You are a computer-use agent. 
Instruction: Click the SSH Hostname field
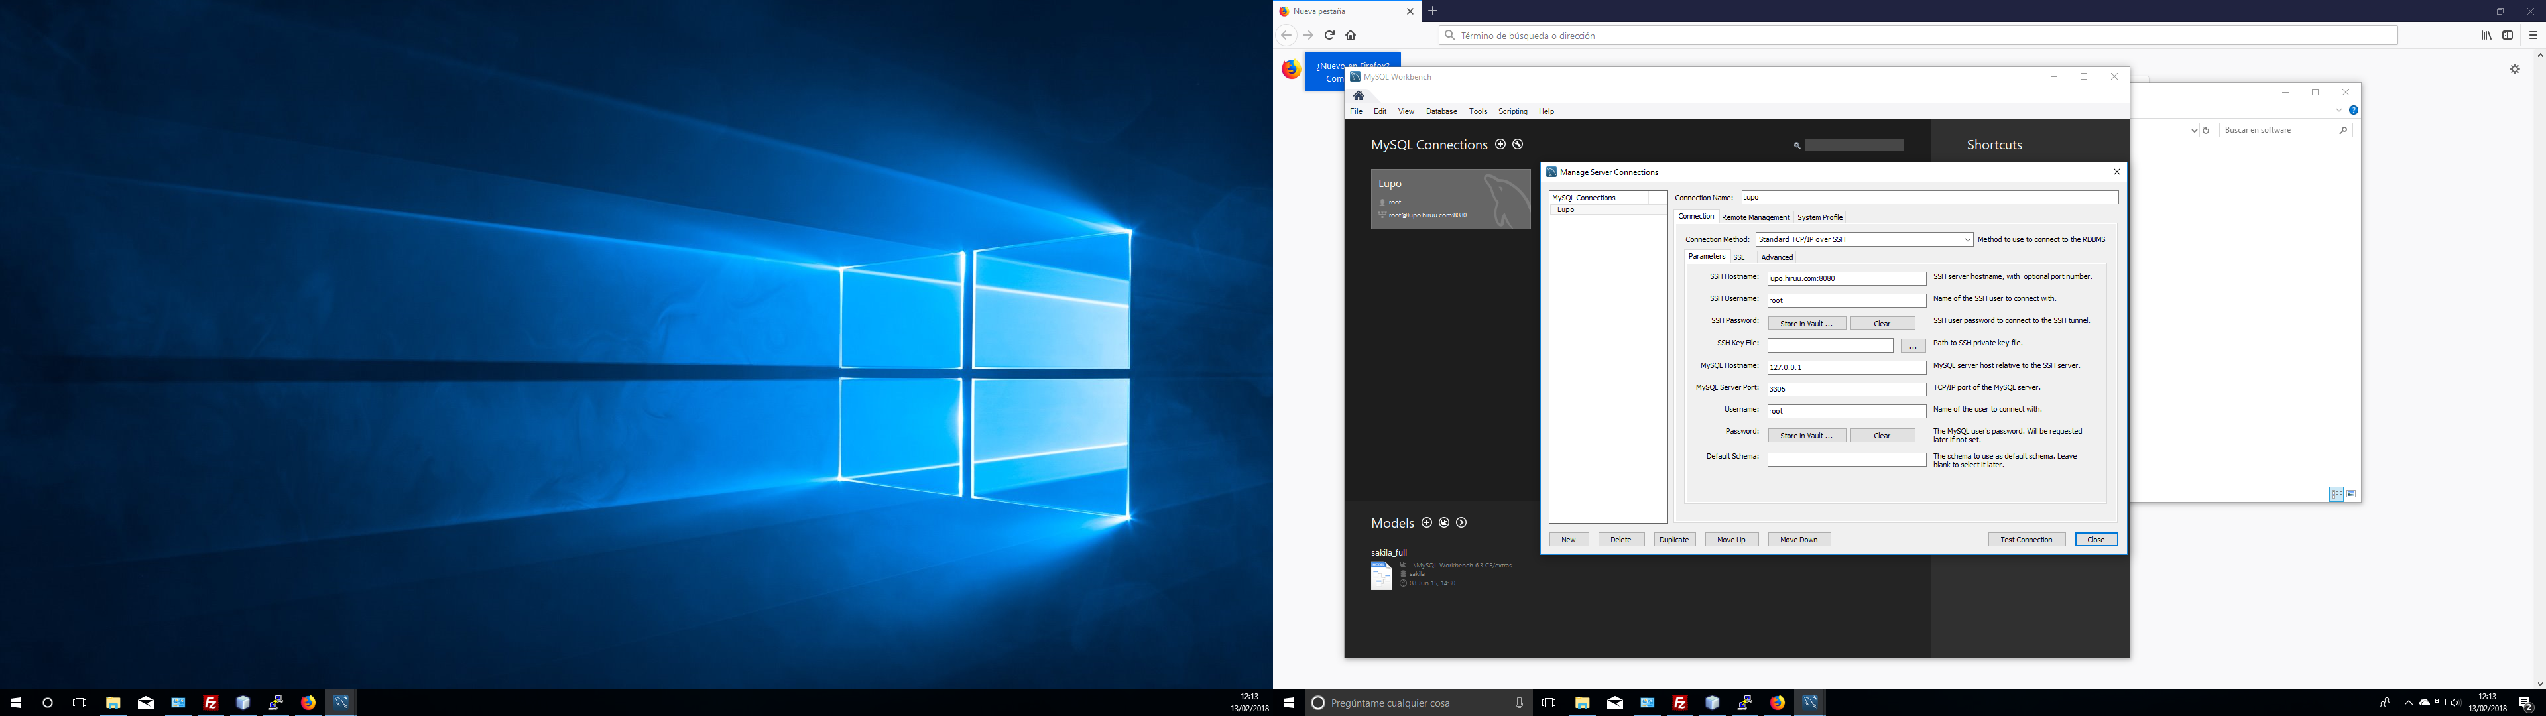pyautogui.click(x=1847, y=279)
